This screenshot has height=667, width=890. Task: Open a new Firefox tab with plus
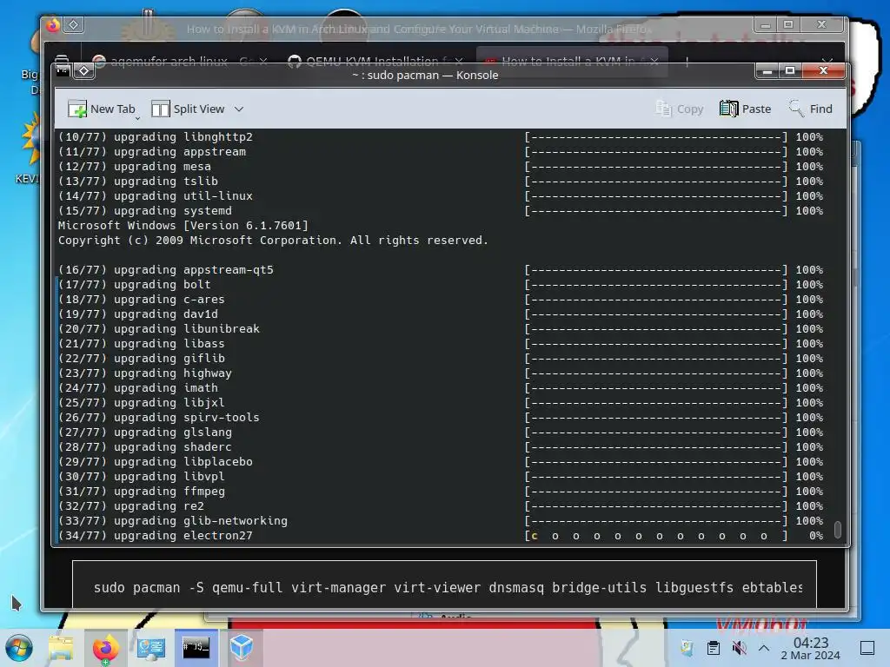687,61
